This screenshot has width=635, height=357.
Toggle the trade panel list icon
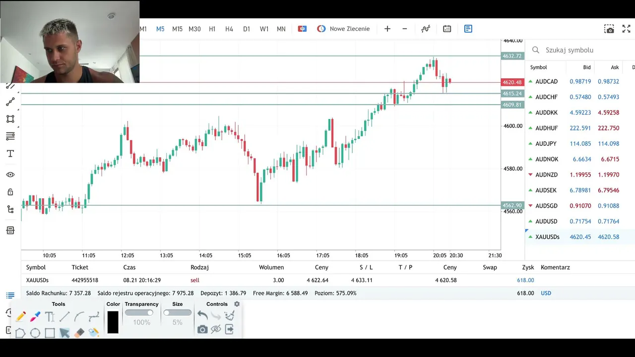tap(468, 29)
